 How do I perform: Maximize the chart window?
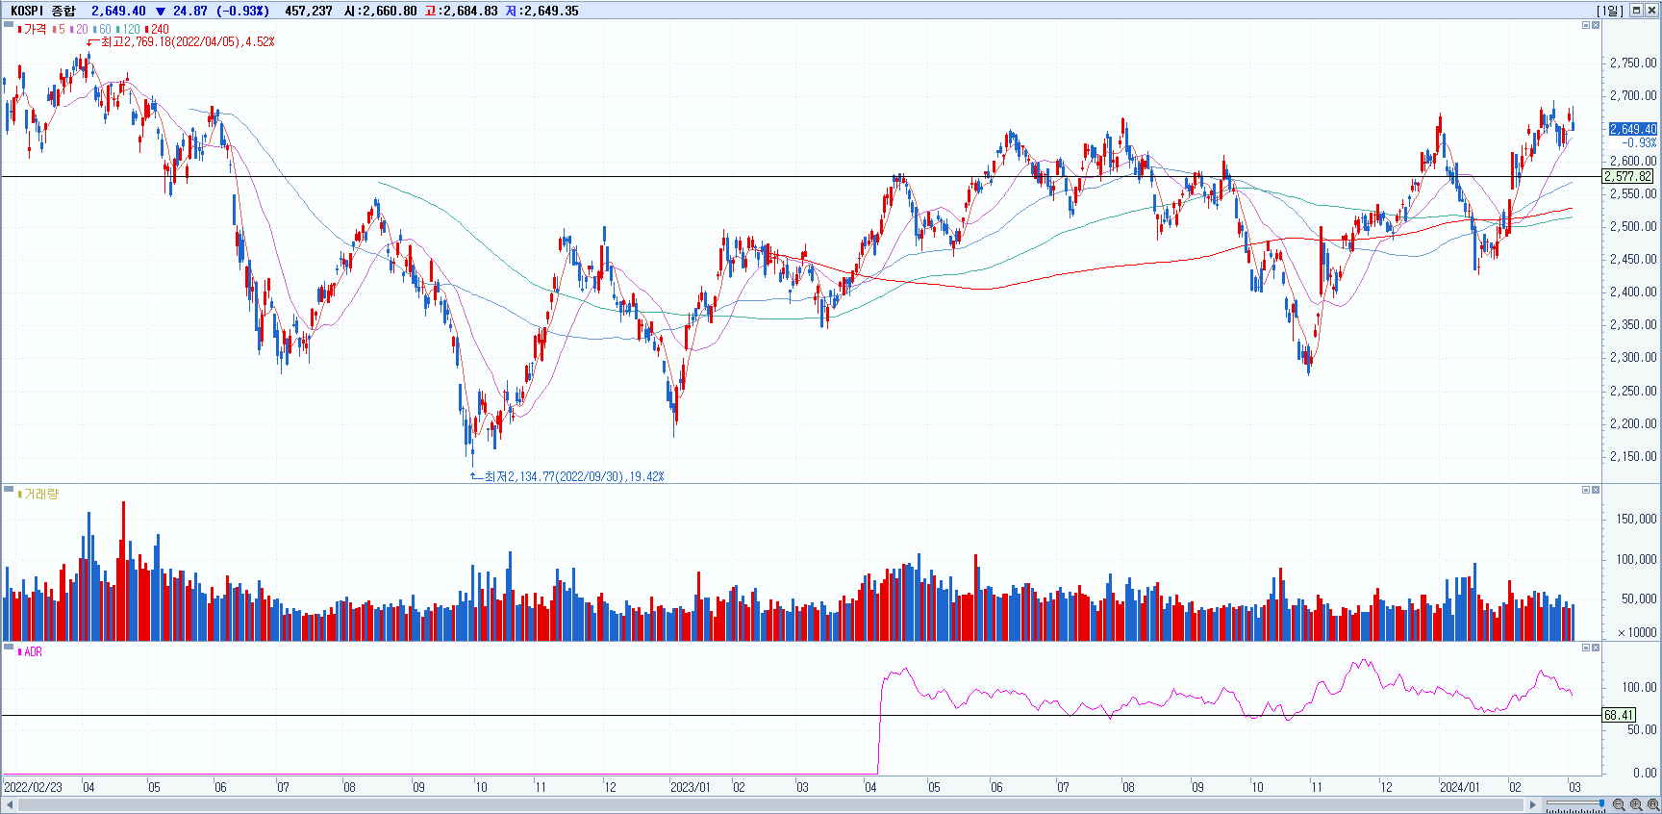tap(1636, 11)
